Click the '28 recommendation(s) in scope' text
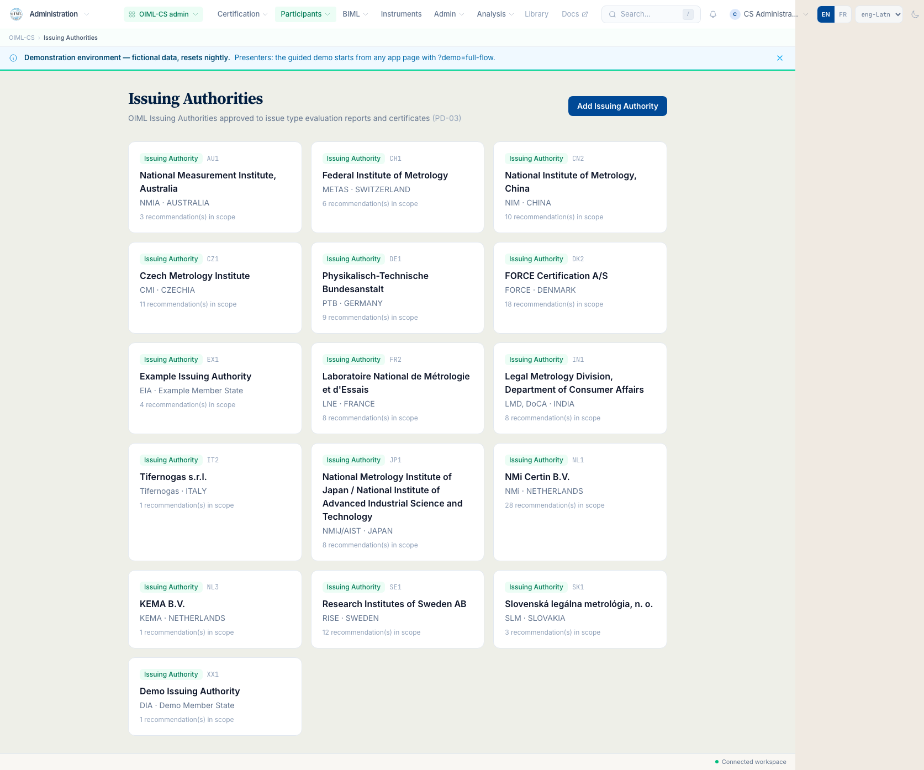The height and width of the screenshot is (770, 924). (x=555, y=505)
